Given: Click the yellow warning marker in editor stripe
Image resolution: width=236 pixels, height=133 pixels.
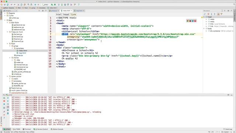Looking at the screenshot, I should [202, 17].
